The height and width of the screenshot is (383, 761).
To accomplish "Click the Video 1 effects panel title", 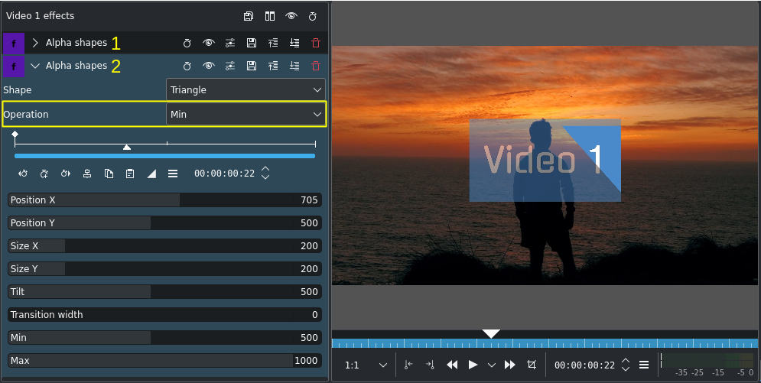I will pos(41,15).
